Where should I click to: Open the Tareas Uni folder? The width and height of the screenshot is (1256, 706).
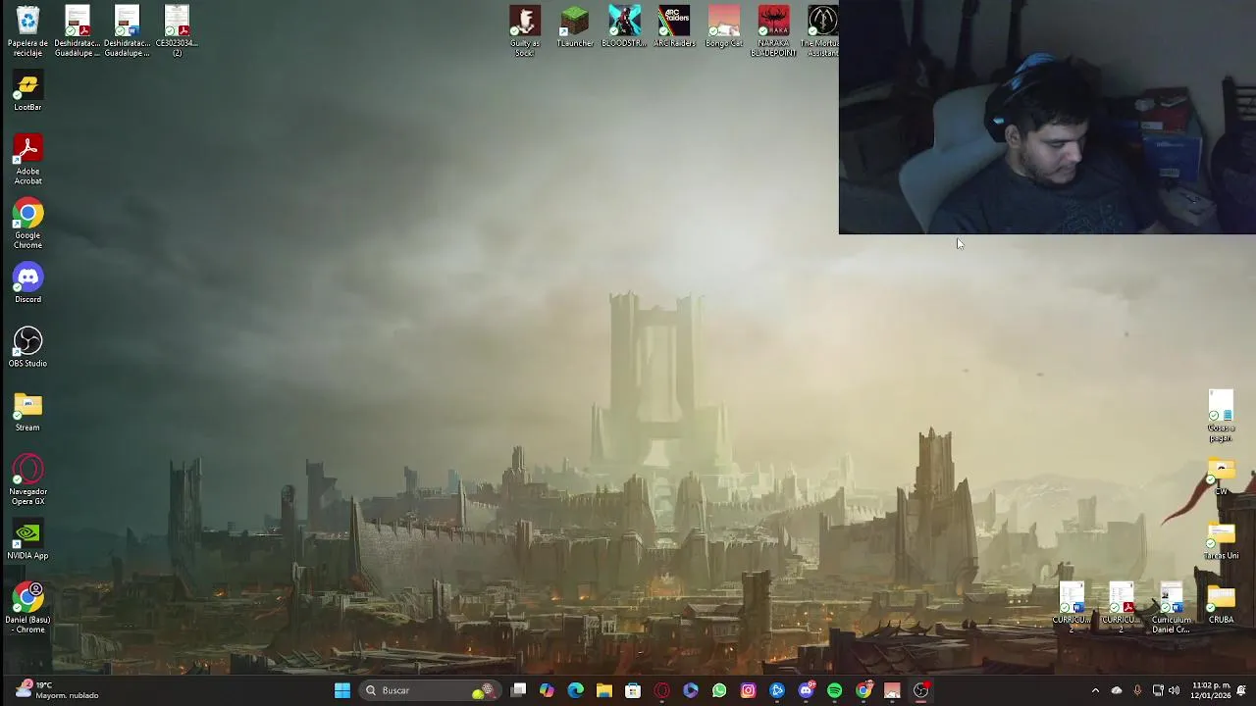tap(1221, 540)
